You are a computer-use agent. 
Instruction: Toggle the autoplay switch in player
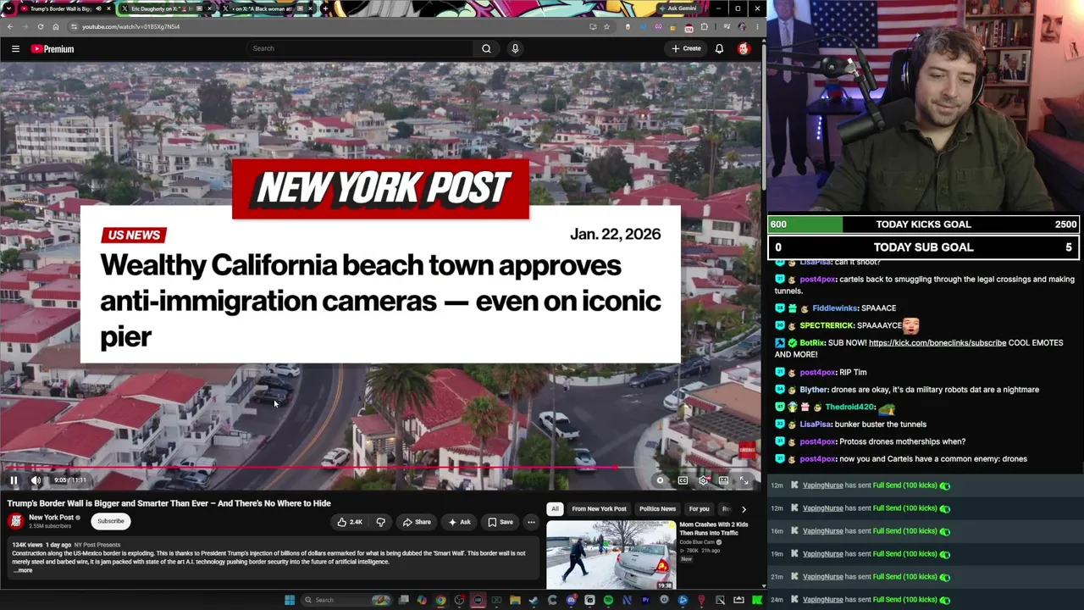pos(661,480)
